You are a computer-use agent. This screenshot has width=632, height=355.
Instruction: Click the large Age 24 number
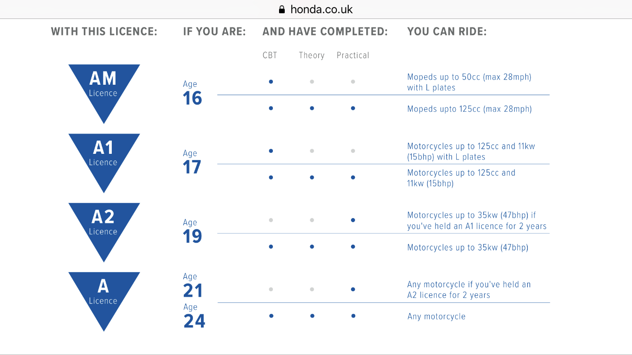[194, 321]
